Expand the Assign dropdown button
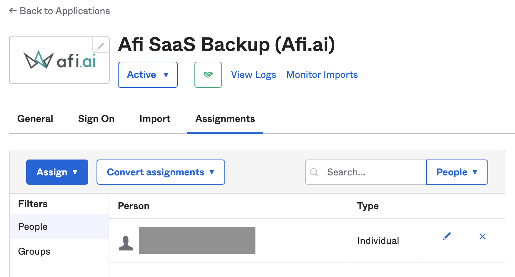515x277 pixels. [57, 172]
